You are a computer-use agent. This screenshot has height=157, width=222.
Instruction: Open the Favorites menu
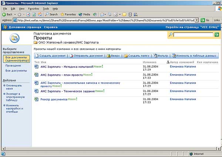tap(34, 9)
